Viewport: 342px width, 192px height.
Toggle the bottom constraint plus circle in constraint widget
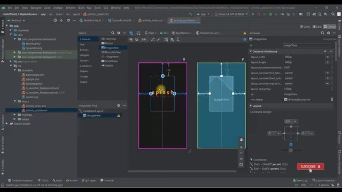291,144
